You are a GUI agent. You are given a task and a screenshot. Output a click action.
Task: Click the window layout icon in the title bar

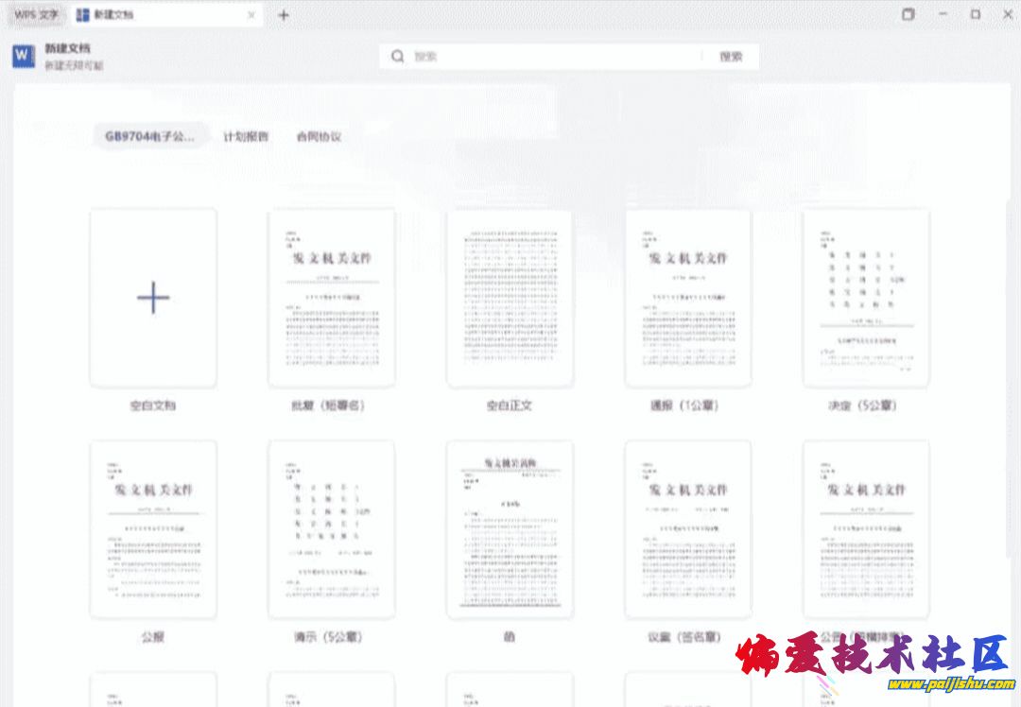[x=908, y=15]
